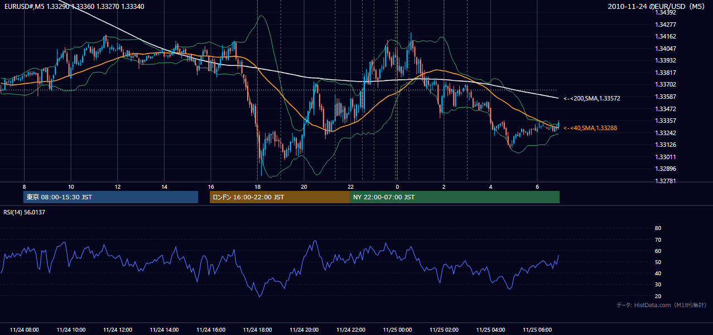
Task: Click the 11/24 20:00 time label
Action: click(x=304, y=330)
